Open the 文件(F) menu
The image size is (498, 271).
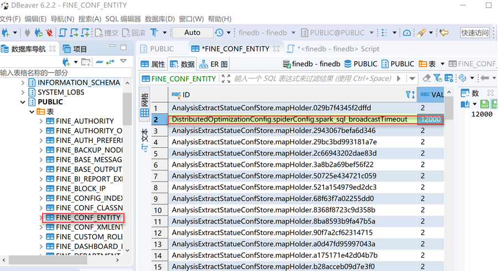point(11,19)
